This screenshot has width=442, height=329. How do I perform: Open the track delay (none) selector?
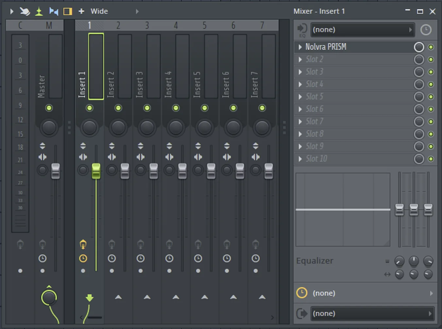(372, 293)
